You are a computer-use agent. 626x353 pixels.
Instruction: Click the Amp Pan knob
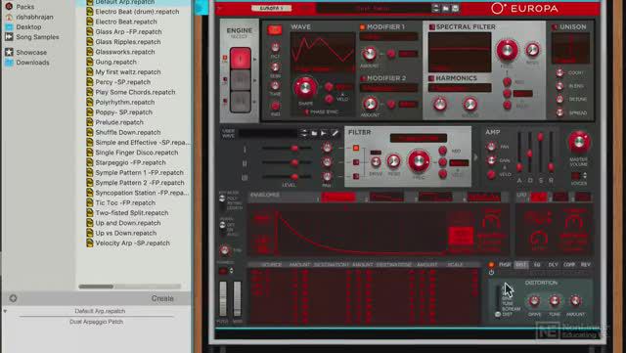point(491,147)
